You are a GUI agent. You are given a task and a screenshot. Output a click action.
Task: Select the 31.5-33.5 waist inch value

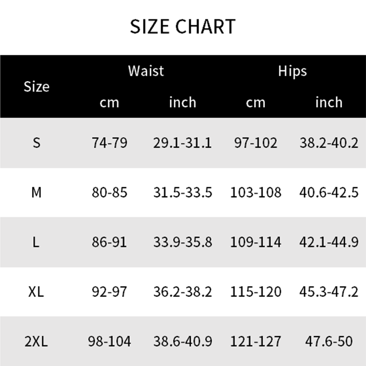tap(183, 193)
